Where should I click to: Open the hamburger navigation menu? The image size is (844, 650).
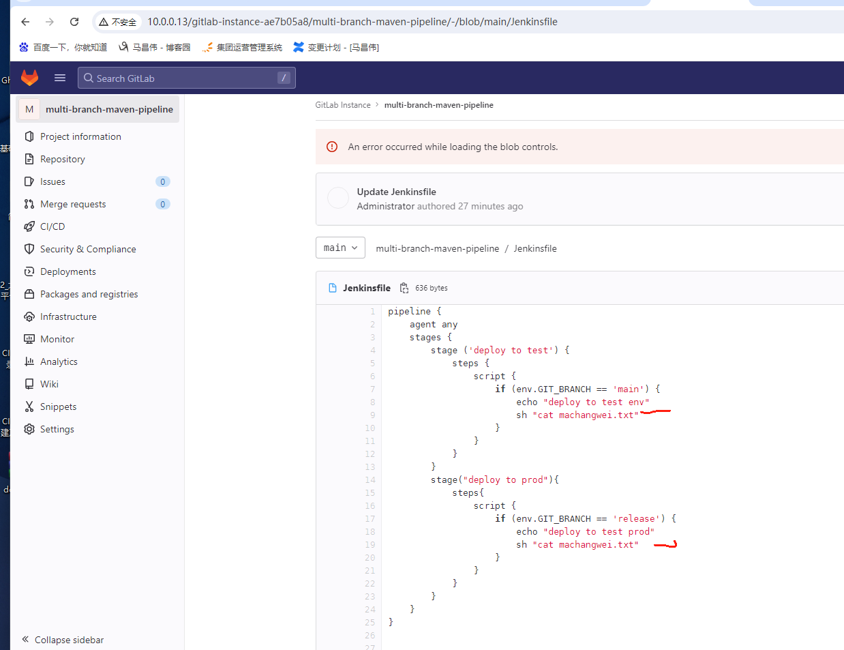coord(60,78)
